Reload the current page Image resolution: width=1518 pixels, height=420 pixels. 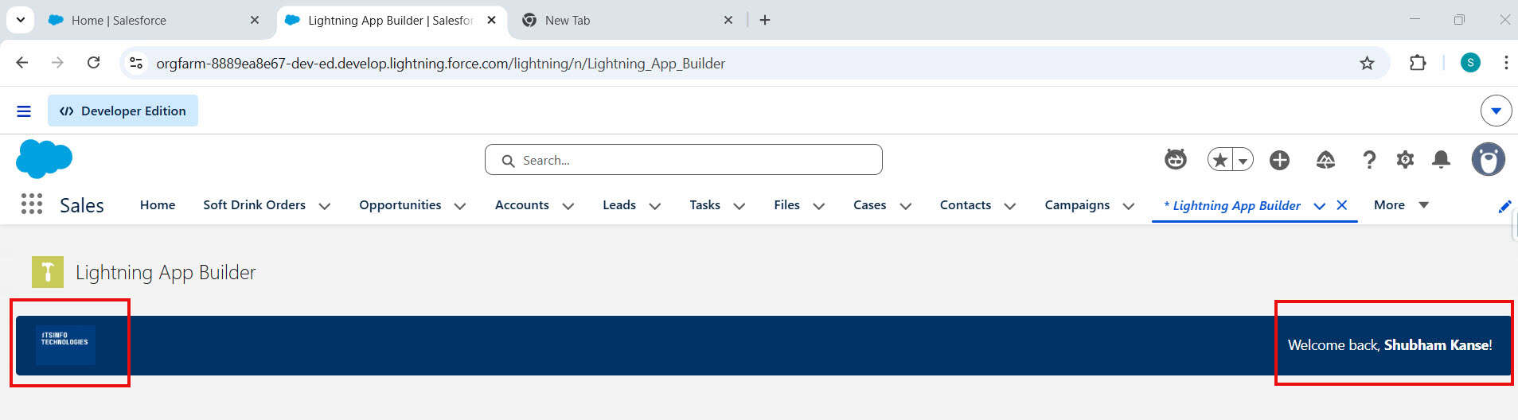pyautogui.click(x=93, y=63)
